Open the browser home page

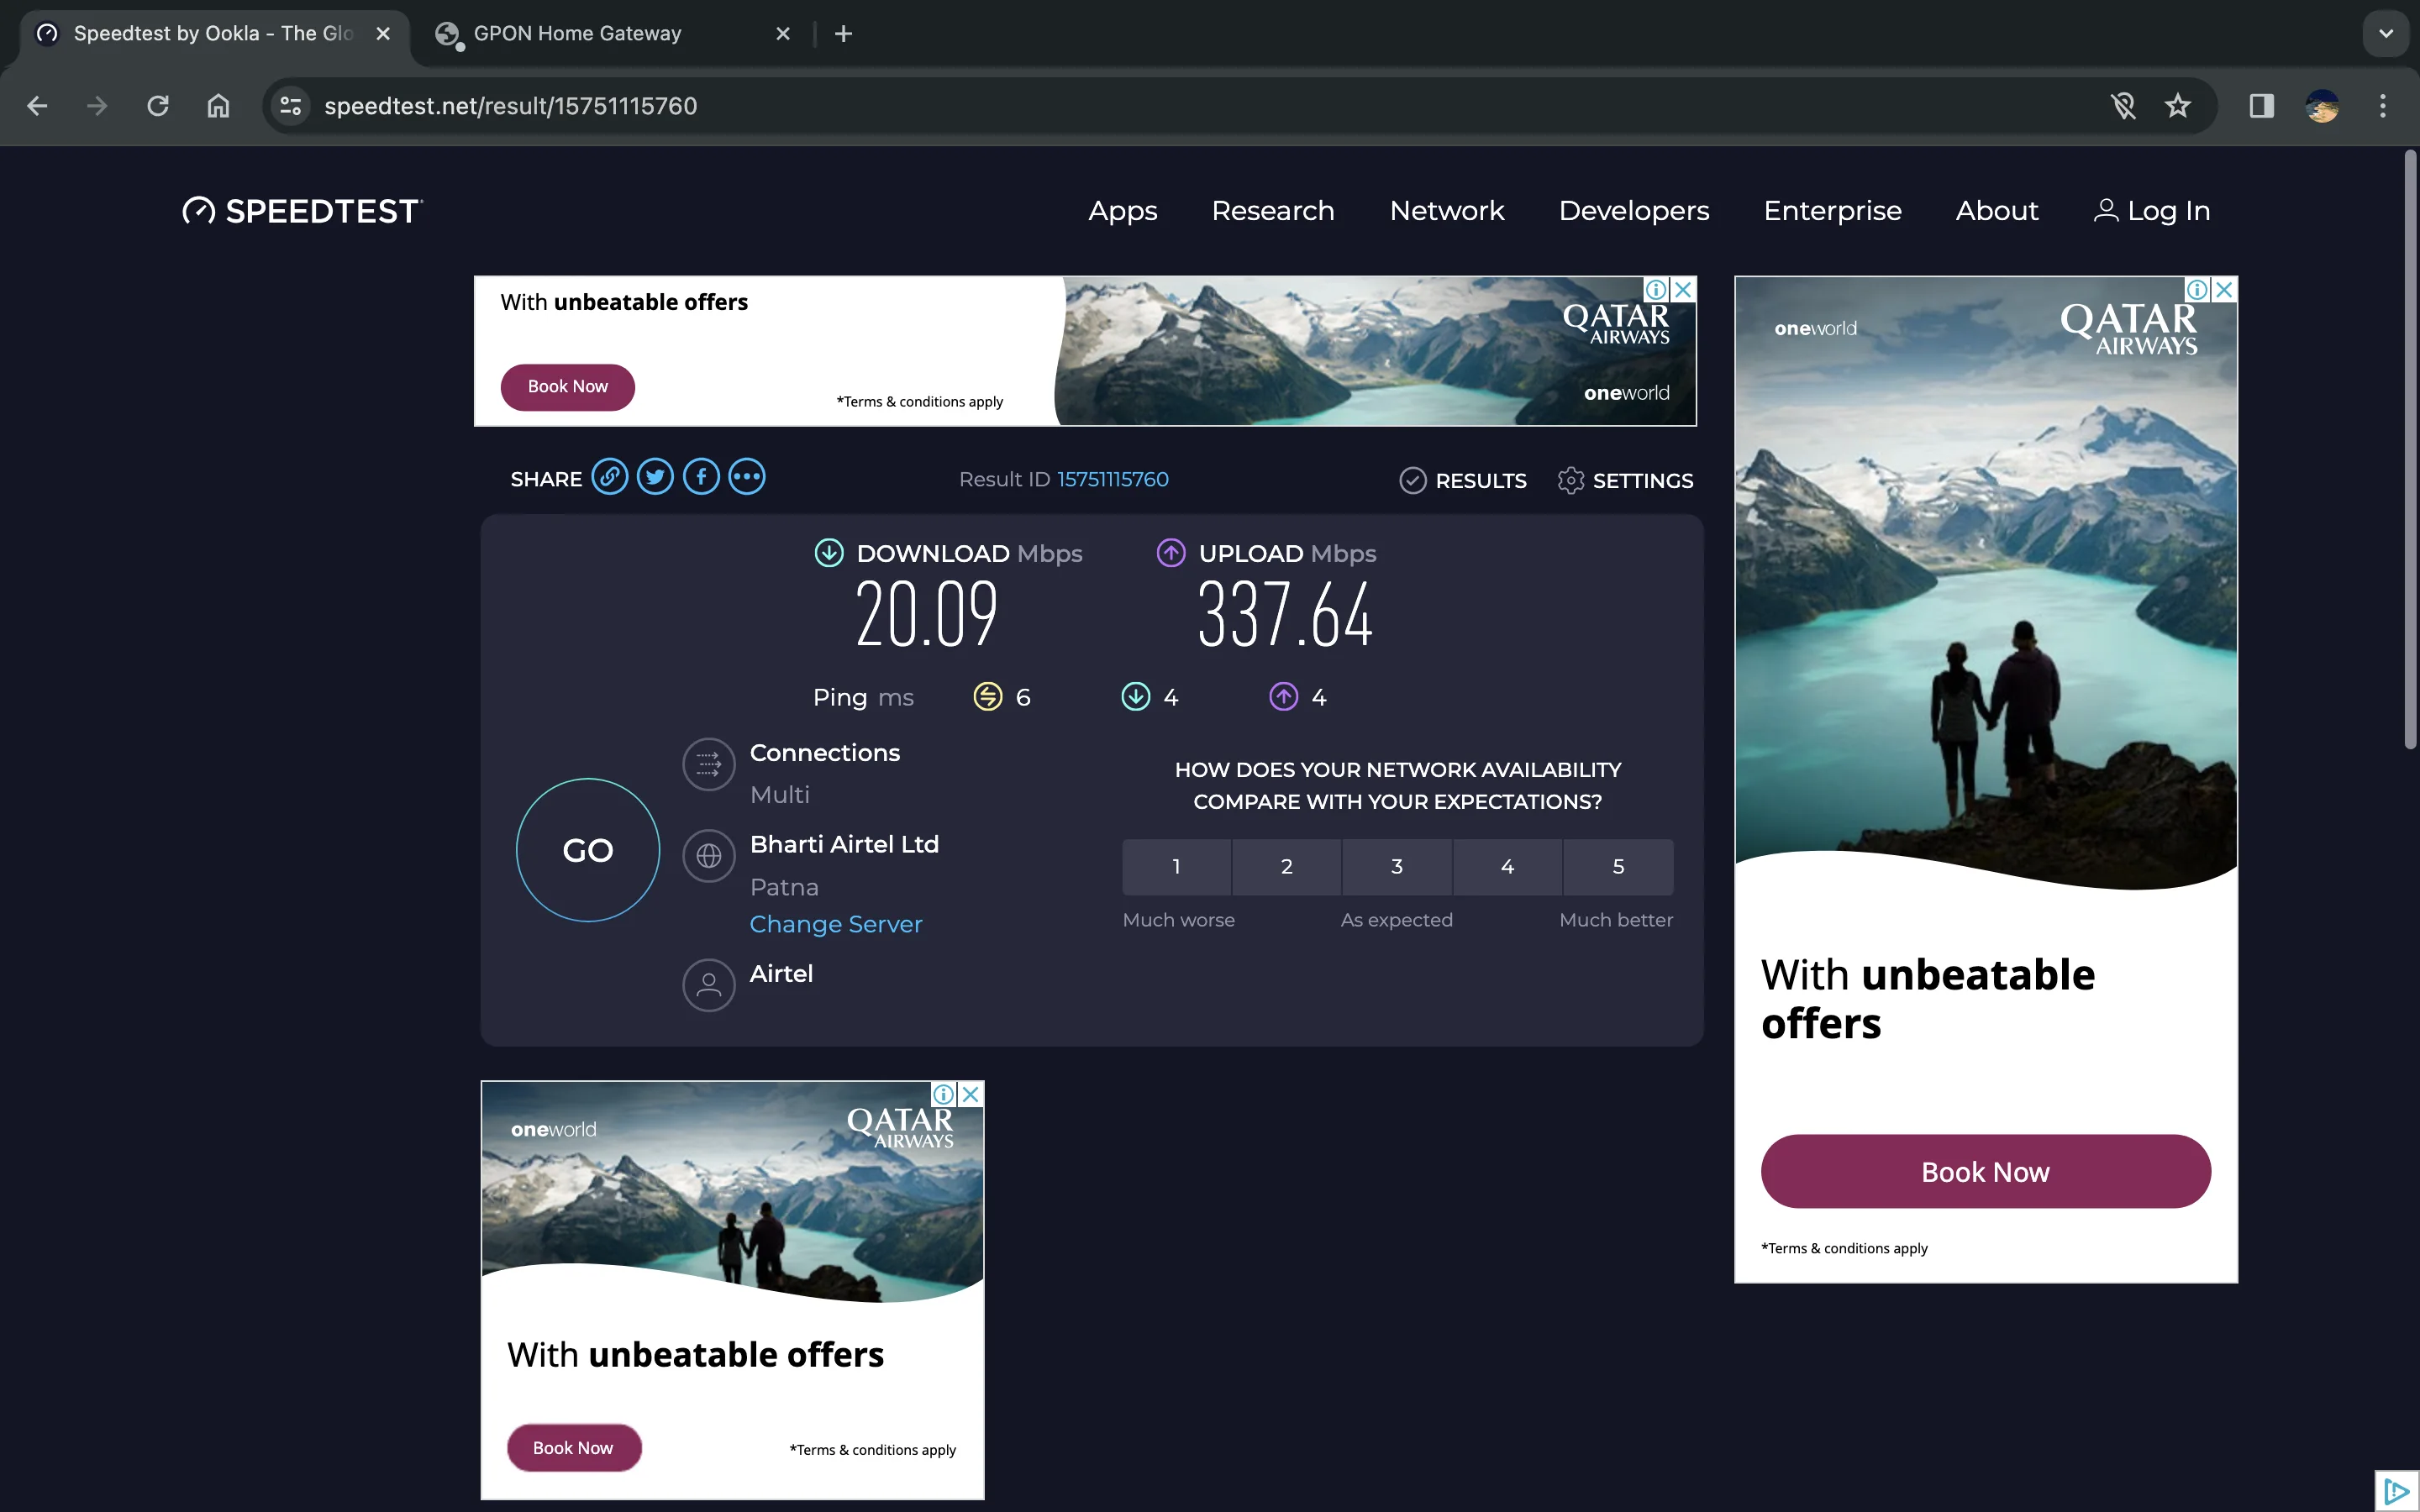(x=218, y=106)
